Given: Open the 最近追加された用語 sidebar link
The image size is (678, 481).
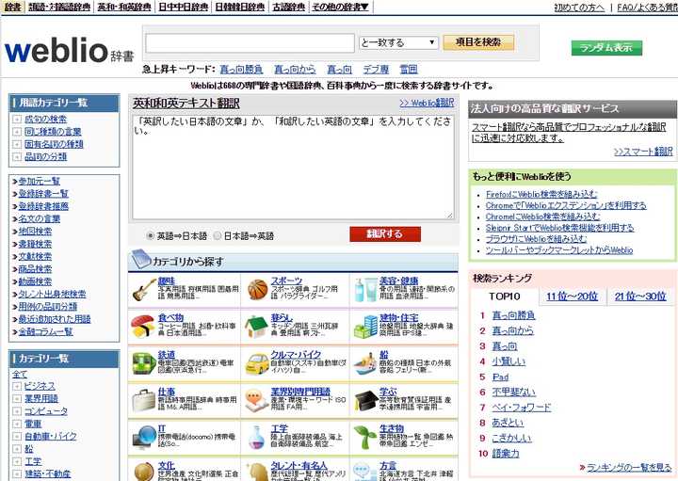Looking at the screenshot, I should click(55, 319).
